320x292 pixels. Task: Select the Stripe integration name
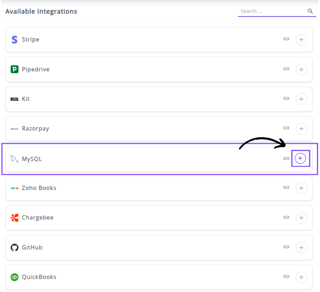click(x=30, y=40)
